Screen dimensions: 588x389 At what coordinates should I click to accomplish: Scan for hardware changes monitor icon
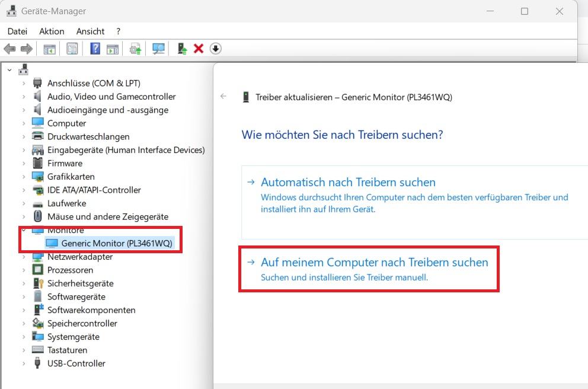pos(158,49)
